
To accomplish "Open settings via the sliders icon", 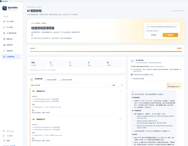I will tap(4, 140).
